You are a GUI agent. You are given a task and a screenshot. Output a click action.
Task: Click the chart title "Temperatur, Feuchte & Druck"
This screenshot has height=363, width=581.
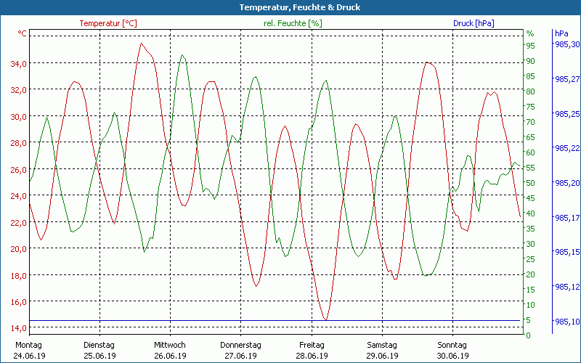290,7
